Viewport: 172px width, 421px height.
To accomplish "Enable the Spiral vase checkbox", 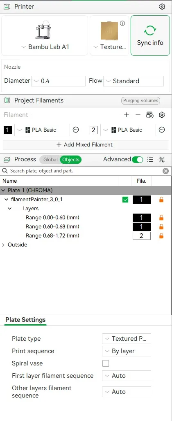I will (106, 363).
